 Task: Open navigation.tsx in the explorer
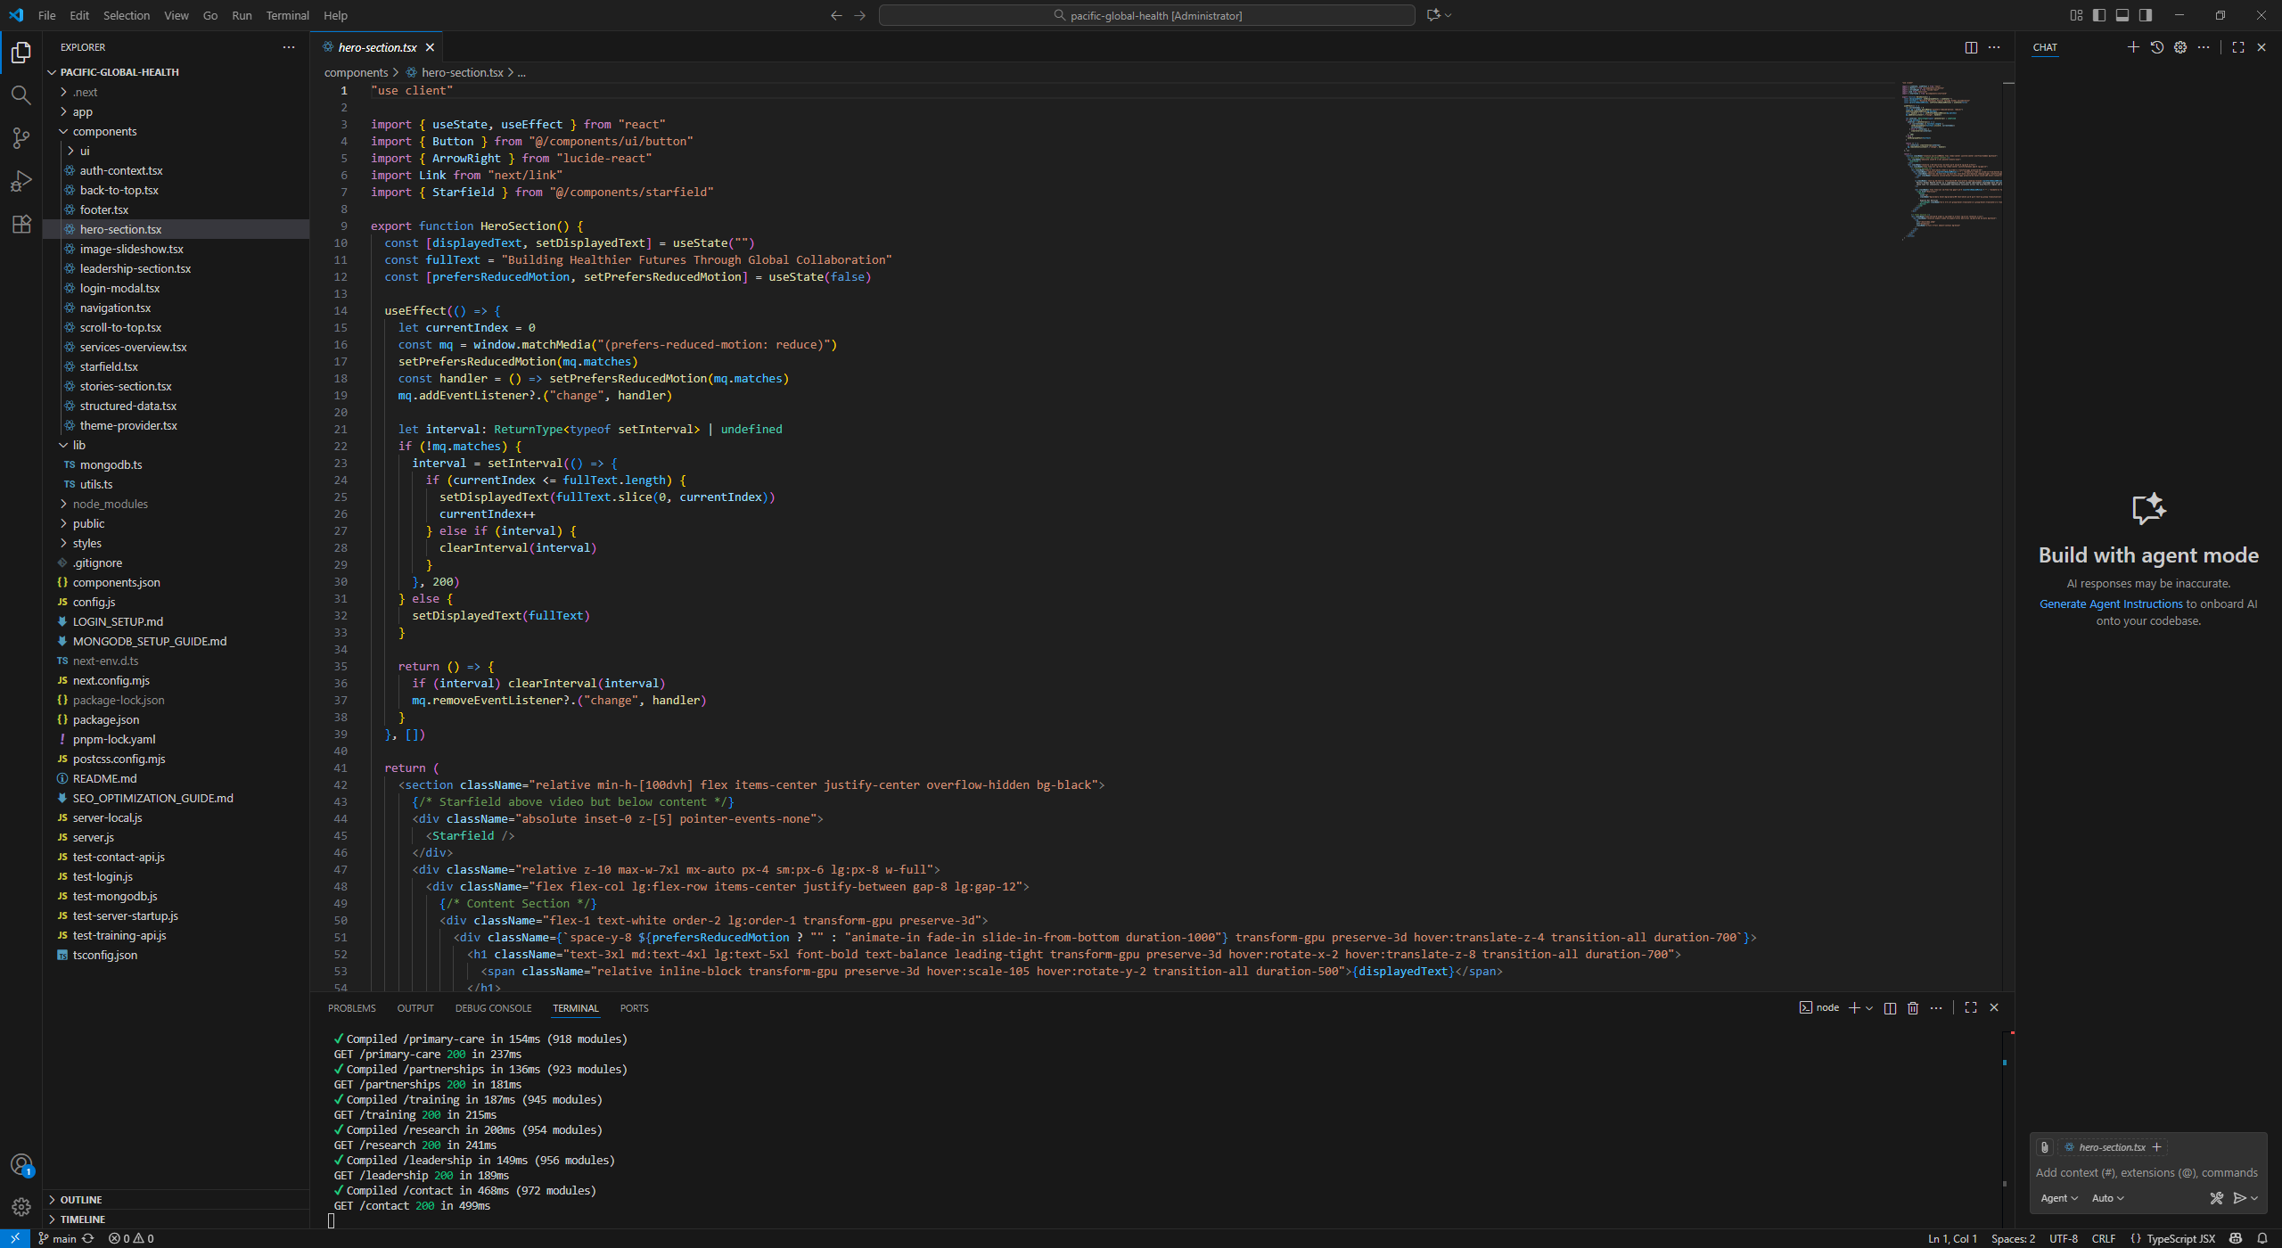pyautogui.click(x=115, y=308)
